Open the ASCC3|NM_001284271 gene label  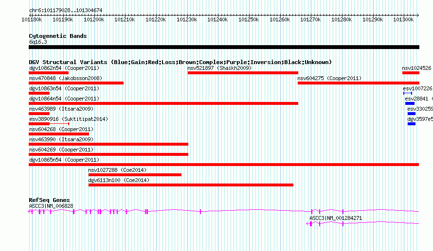point(336,218)
